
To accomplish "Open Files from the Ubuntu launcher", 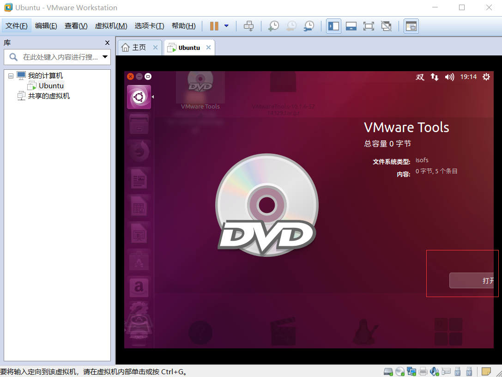I will [139, 124].
